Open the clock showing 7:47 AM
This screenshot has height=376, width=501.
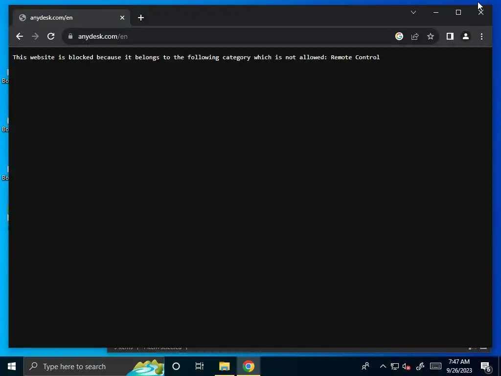coord(459,366)
